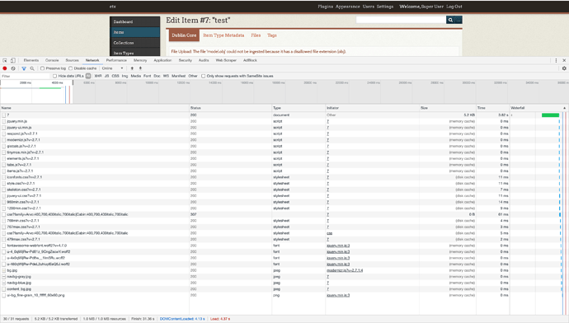569x323 pixels.
Task: Click the modernizr.js initiator link
Action: [345, 270]
